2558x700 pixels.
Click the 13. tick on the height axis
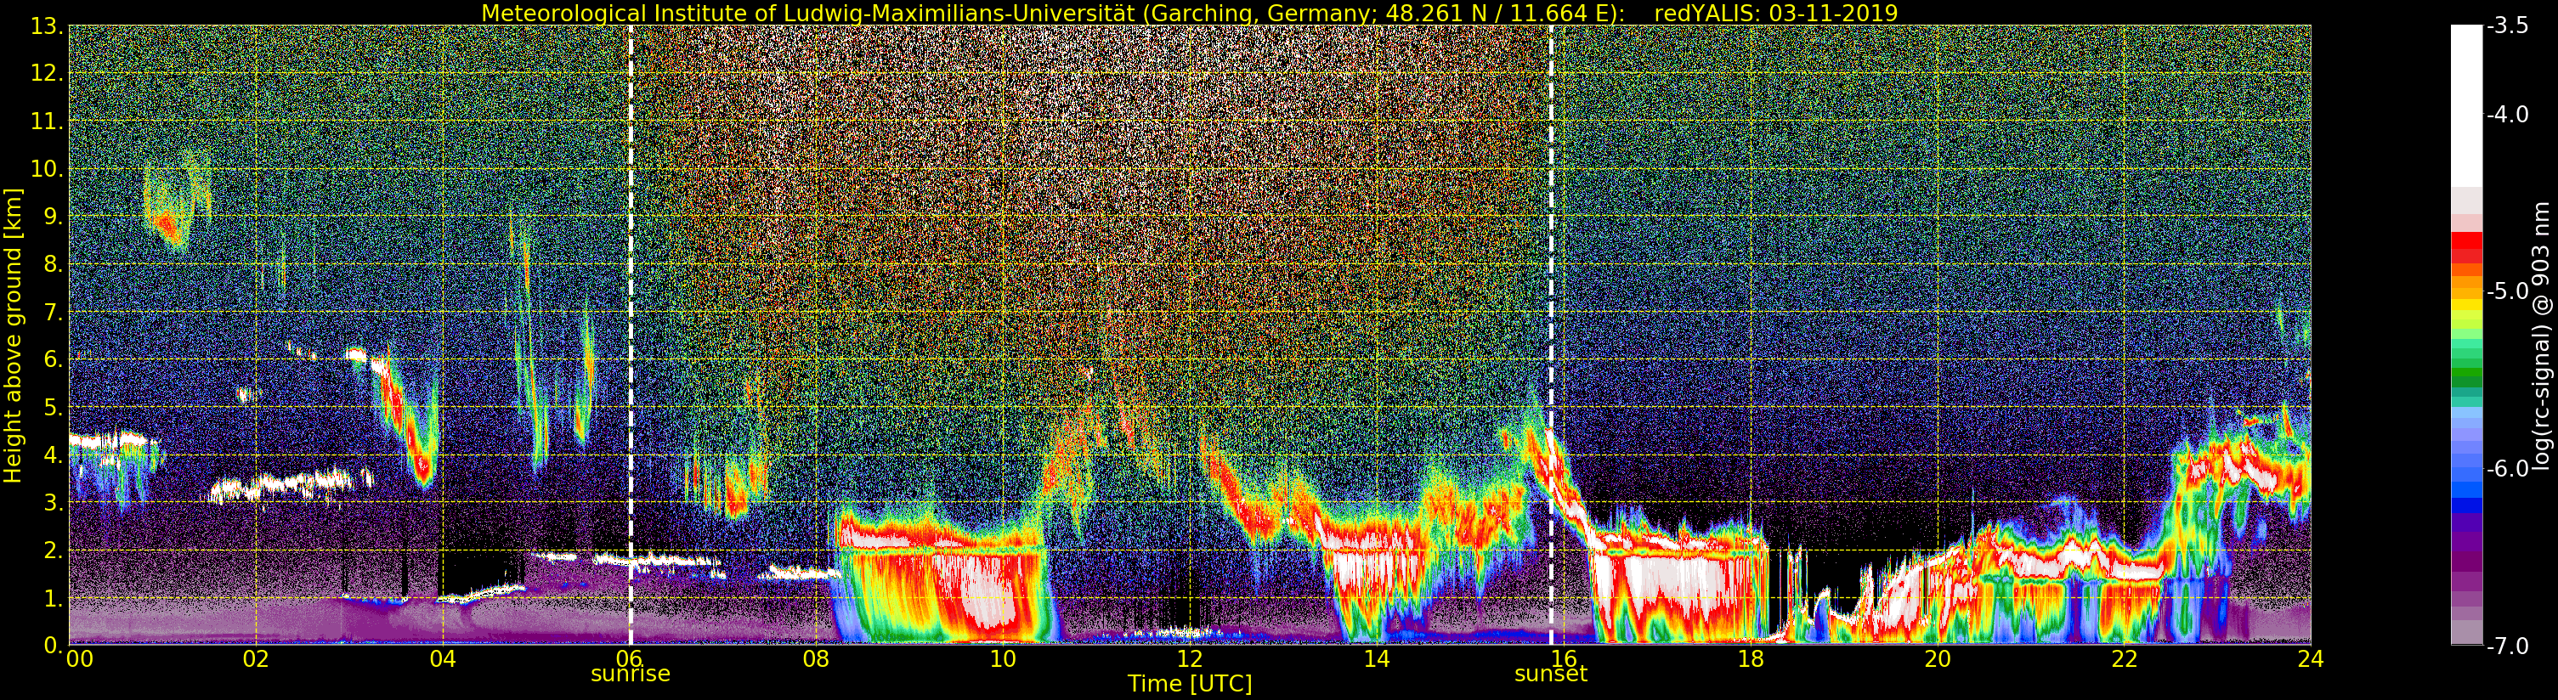coord(48,25)
